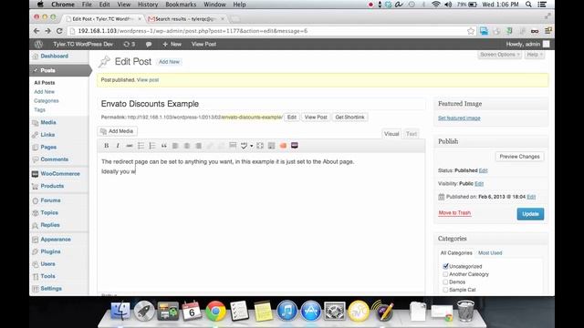Click the post title field
This screenshot has height=328, width=584.
[x=262, y=104]
